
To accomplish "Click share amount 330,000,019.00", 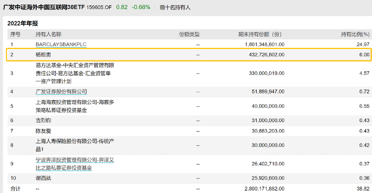I will 266,73.
